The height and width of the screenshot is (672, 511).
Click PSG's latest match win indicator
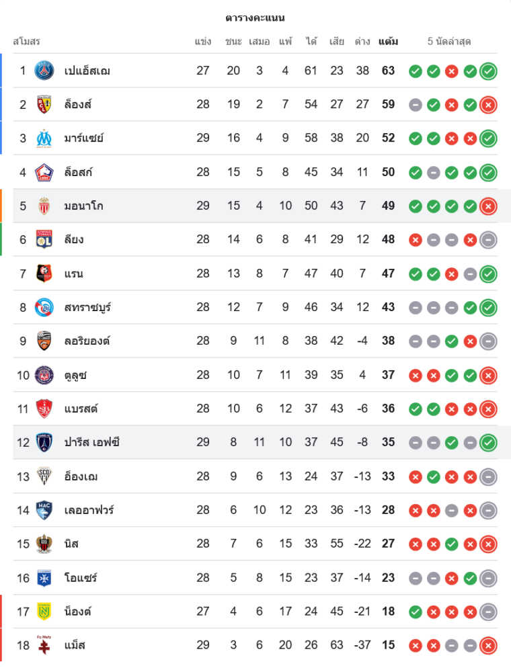tap(489, 71)
